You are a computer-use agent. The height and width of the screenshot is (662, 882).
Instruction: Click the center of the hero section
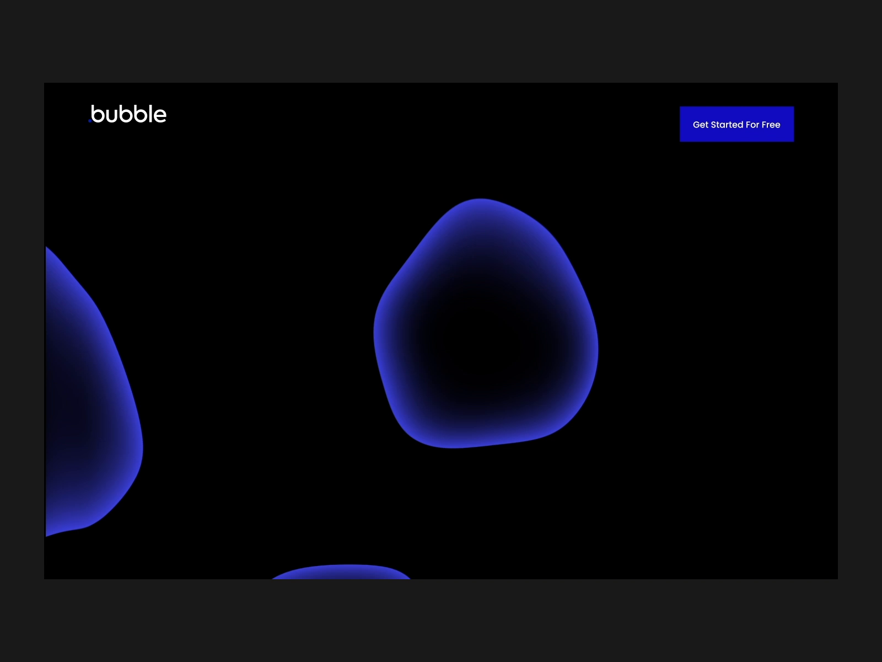[441, 331]
